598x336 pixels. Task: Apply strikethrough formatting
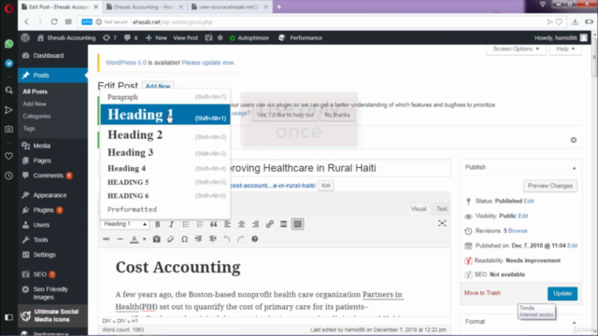(106, 239)
